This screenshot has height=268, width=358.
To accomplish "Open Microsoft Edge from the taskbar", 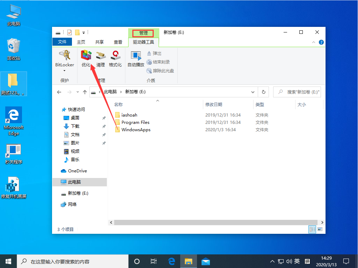I will [171, 261].
